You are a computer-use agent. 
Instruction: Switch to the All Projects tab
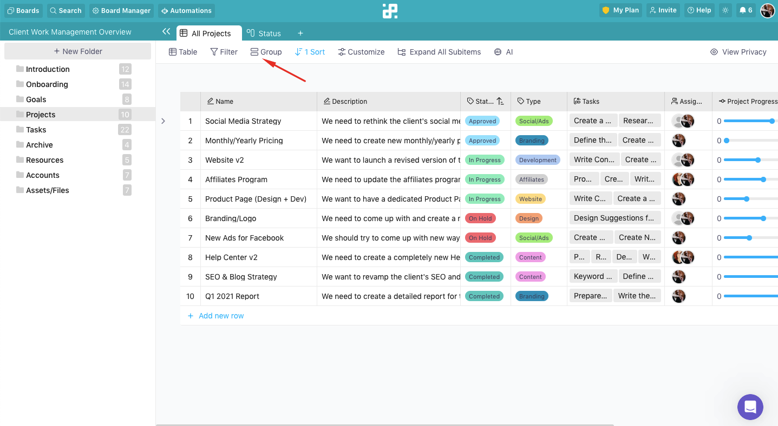(209, 33)
